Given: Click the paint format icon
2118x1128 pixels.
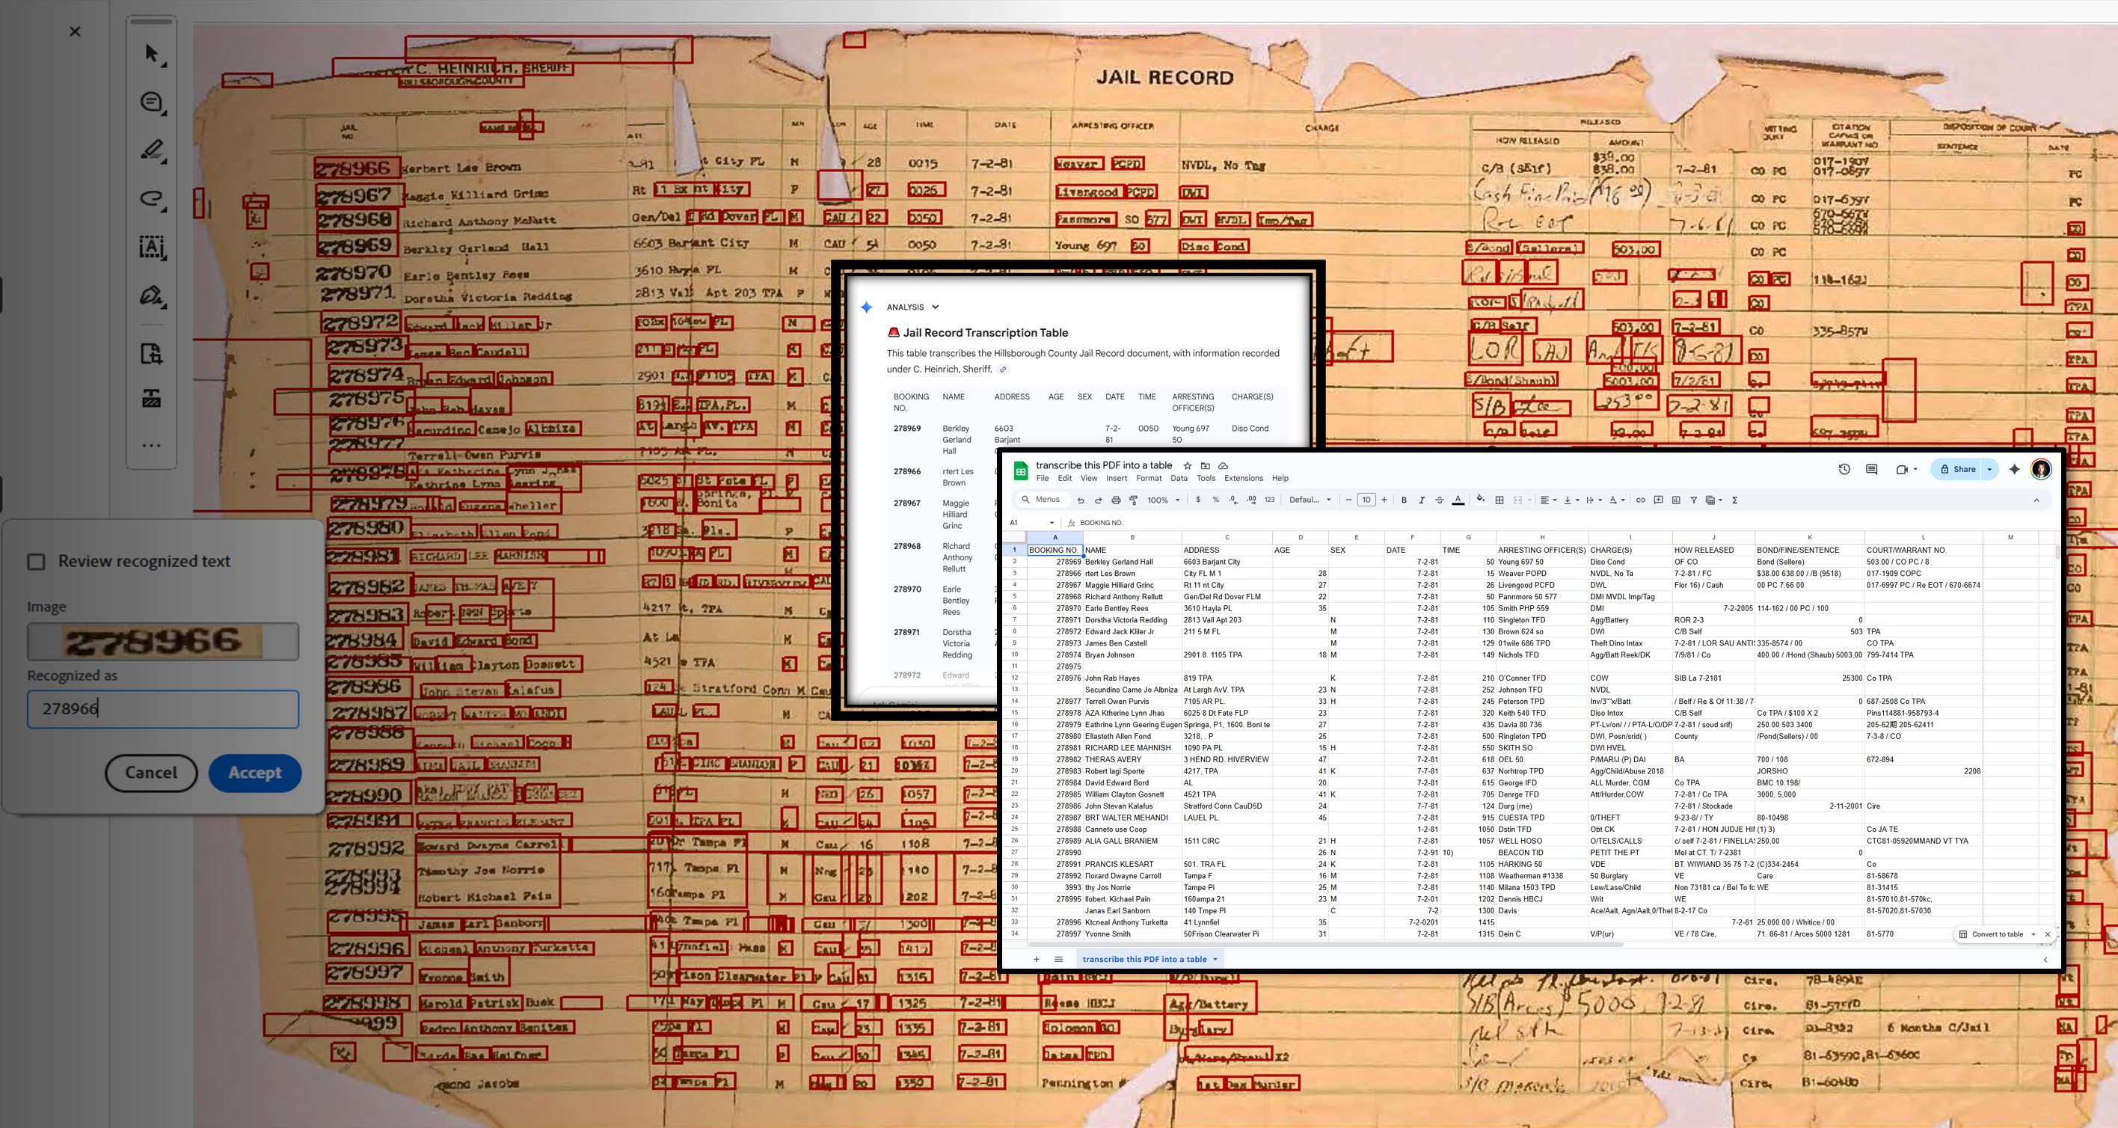Looking at the screenshot, I should point(1133,500).
